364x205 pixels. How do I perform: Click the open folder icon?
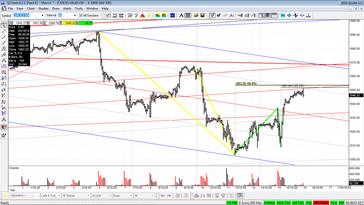(x=196, y=15)
